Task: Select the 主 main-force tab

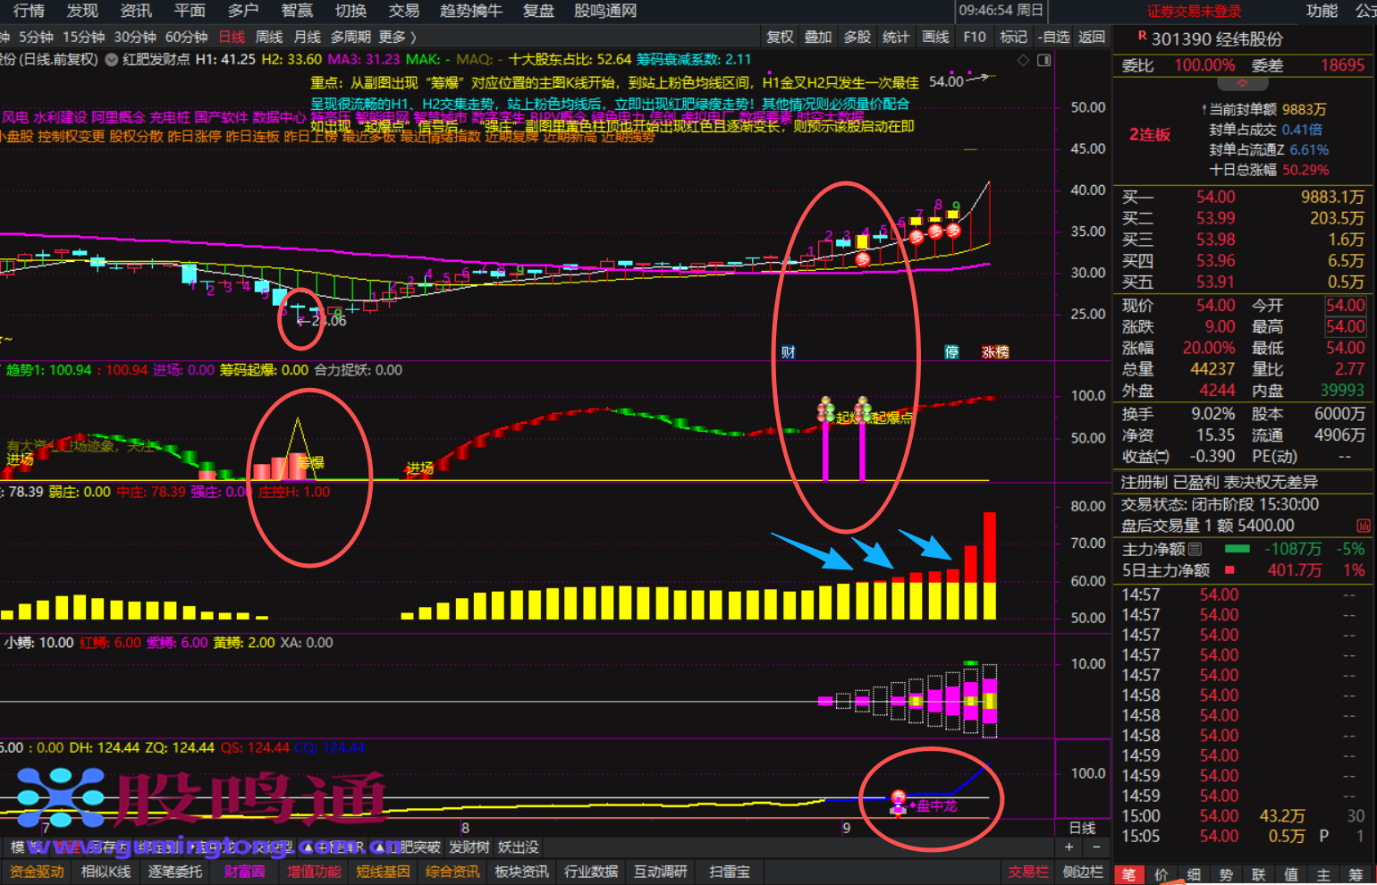Action: (1323, 875)
